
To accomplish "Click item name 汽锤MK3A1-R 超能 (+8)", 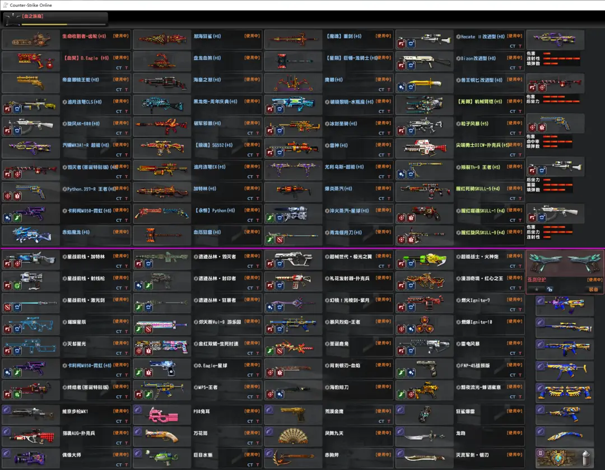I will click(86, 146).
